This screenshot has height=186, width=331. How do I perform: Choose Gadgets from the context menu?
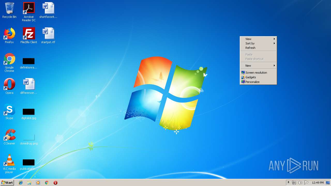click(258, 77)
